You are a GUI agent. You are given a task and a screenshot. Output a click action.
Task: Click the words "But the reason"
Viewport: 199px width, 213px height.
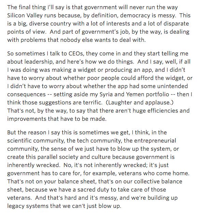(x=27, y=132)
